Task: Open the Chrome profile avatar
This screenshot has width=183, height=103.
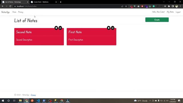Action: pyautogui.click(x=177, y=6)
